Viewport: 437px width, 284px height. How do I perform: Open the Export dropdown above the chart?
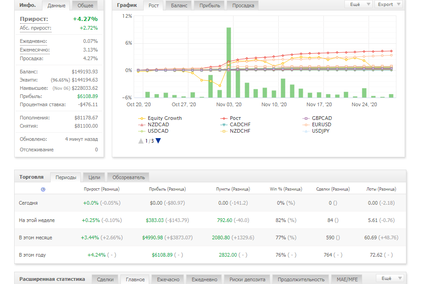click(389, 5)
